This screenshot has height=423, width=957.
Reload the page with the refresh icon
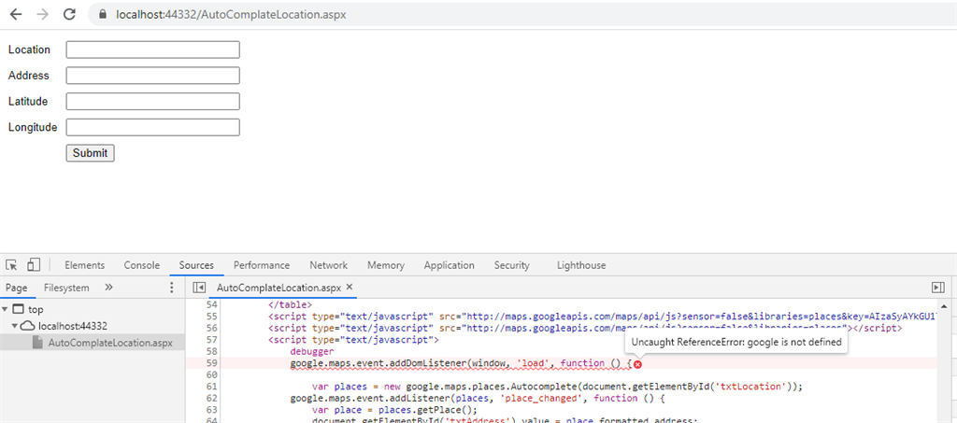[x=69, y=15]
